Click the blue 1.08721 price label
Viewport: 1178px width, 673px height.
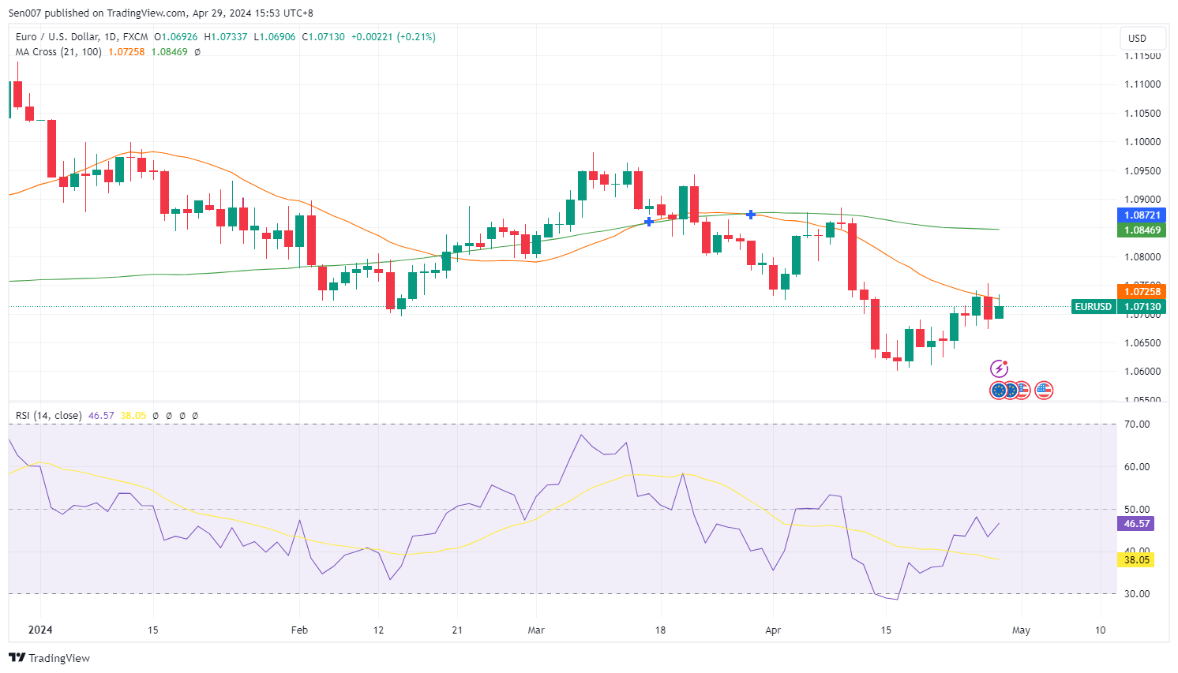1142,215
